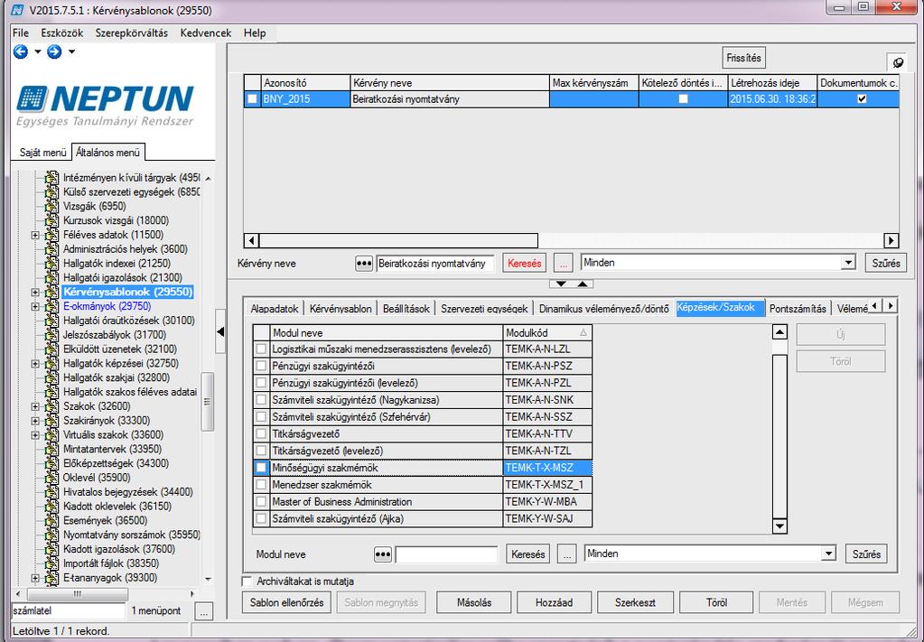Click the icon next to Hallgatói igazolások (21300)
924x642 pixels.
click(x=51, y=277)
